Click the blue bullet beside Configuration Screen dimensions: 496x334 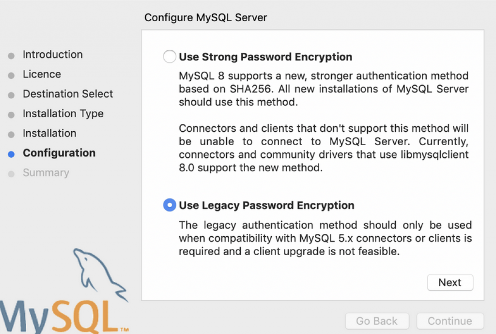click(x=12, y=154)
